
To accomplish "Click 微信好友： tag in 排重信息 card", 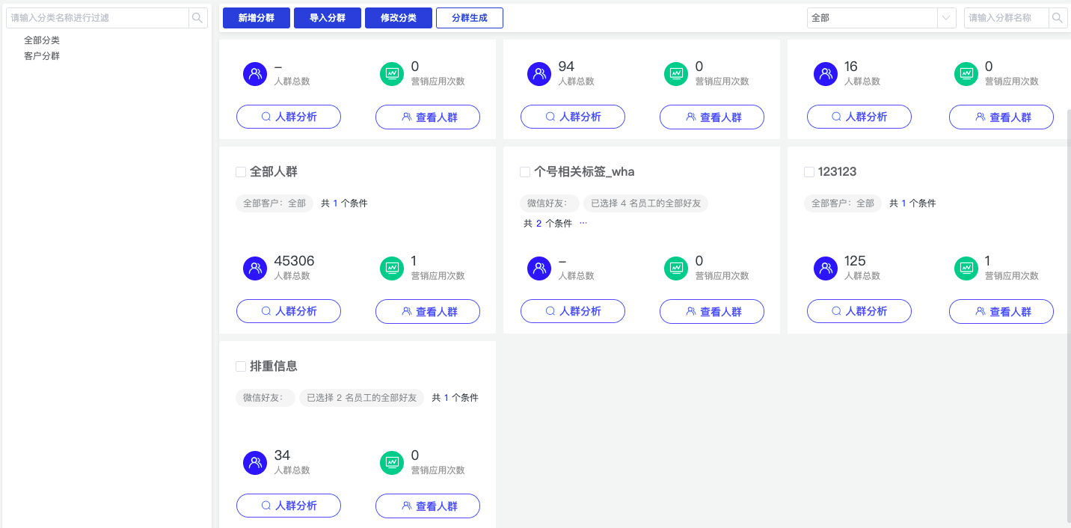I will [x=266, y=398].
